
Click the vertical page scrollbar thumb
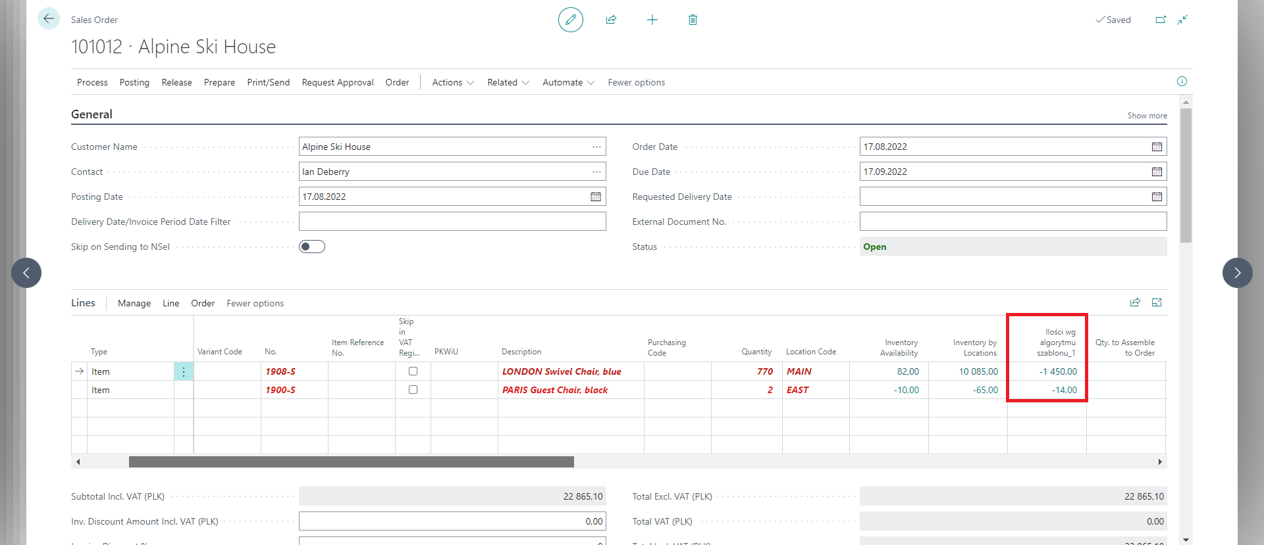click(x=1186, y=176)
